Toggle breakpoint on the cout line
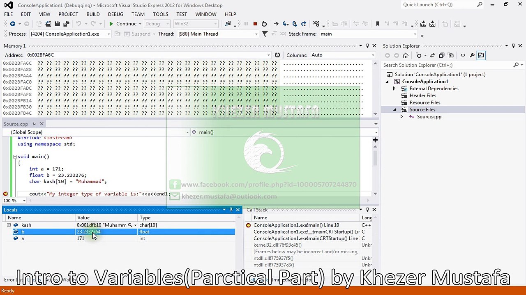The width and height of the screenshot is (526, 295). (5, 194)
